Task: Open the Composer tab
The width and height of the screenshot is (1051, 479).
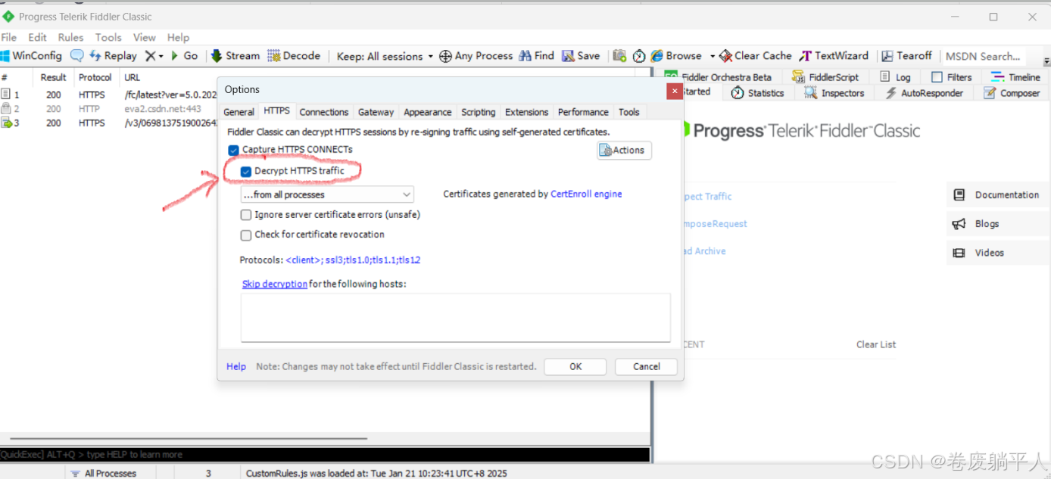Action: 1012,93
